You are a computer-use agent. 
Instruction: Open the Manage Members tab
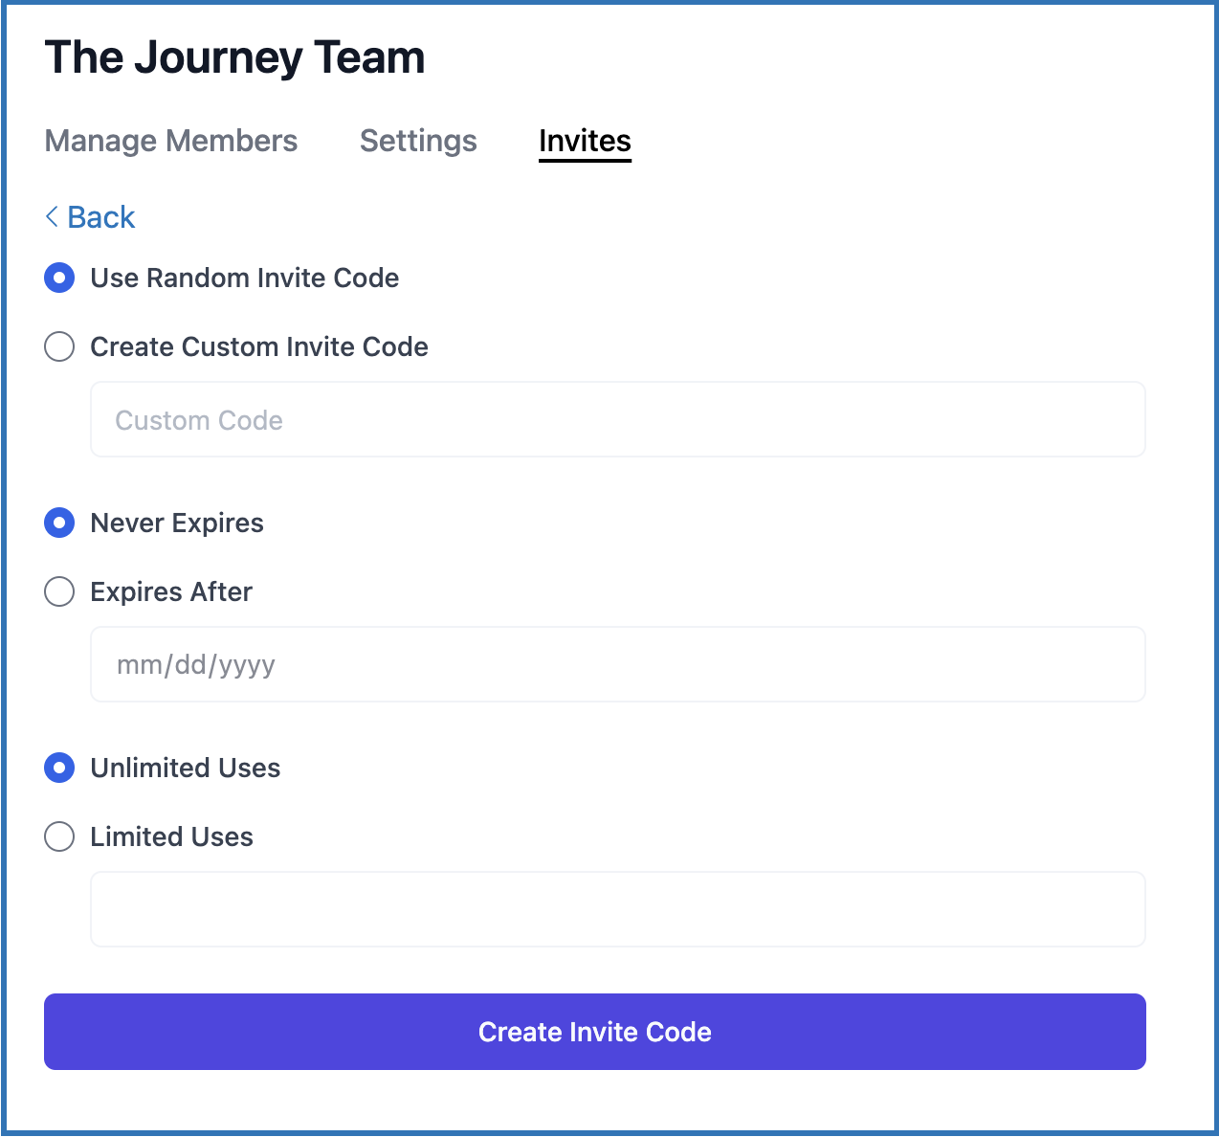click(171, 141)
